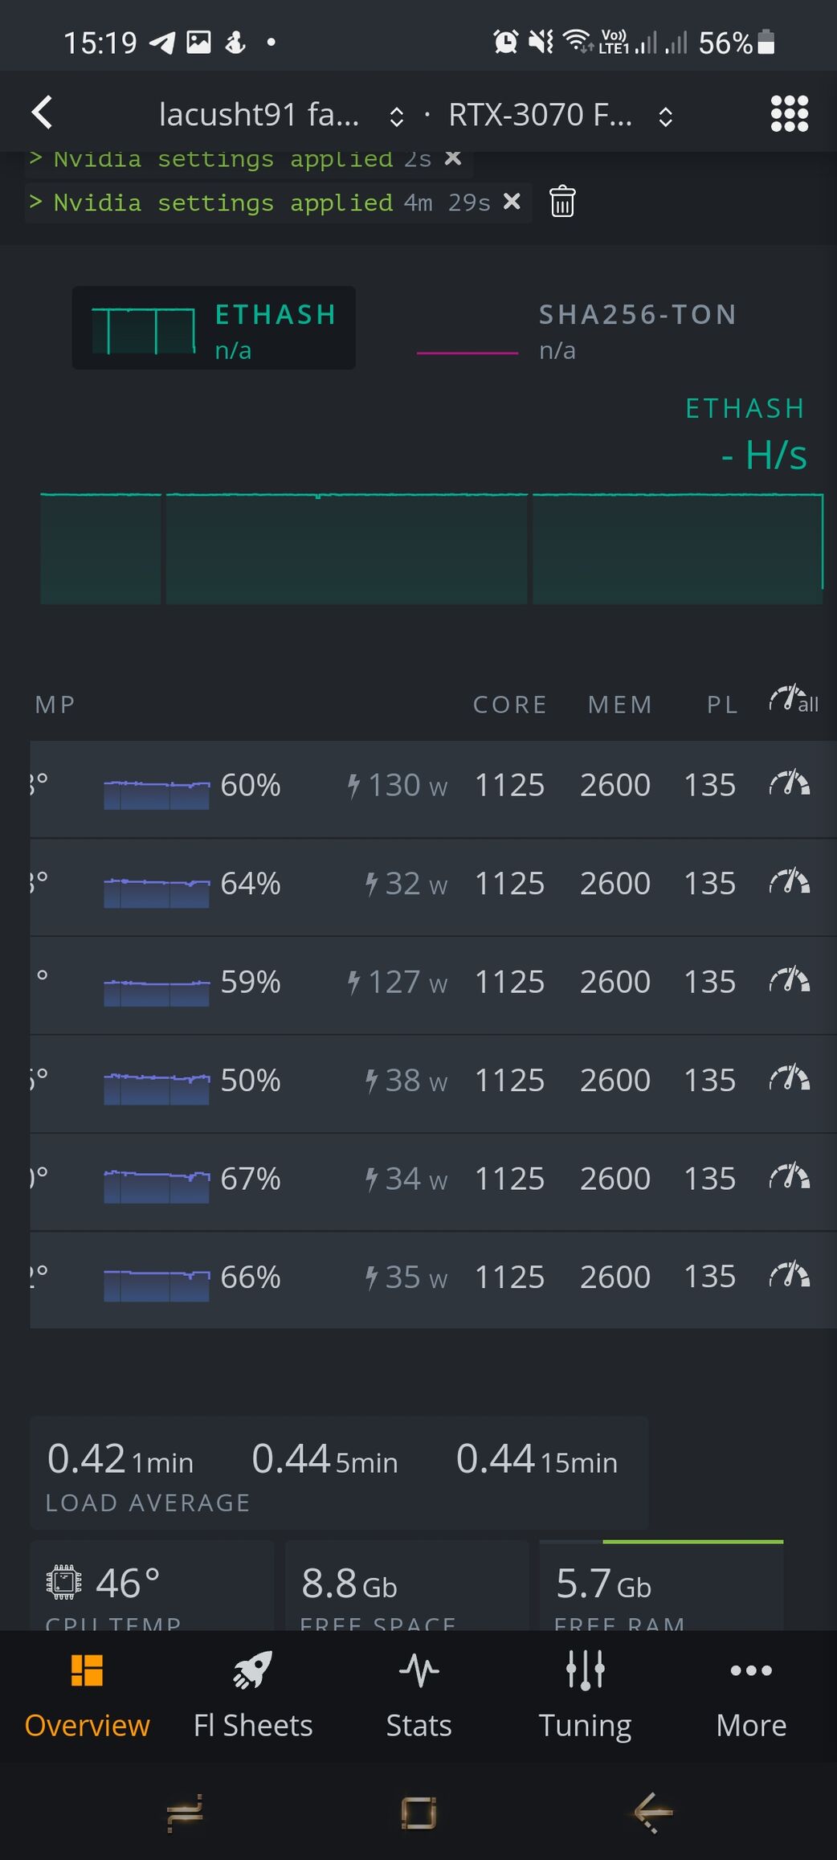
Task: Dismiss the 2s Nvidia settings message
Action: [x=453, y=158]
